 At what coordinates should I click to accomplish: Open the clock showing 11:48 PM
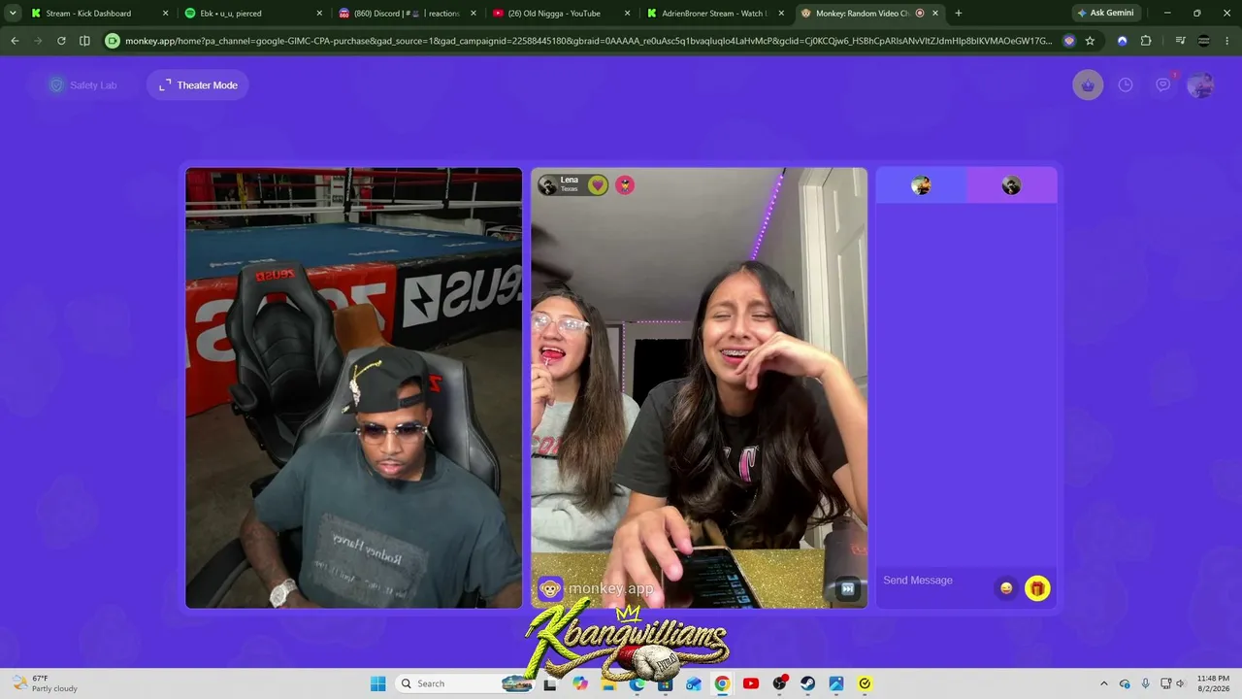coord(1213,683)
